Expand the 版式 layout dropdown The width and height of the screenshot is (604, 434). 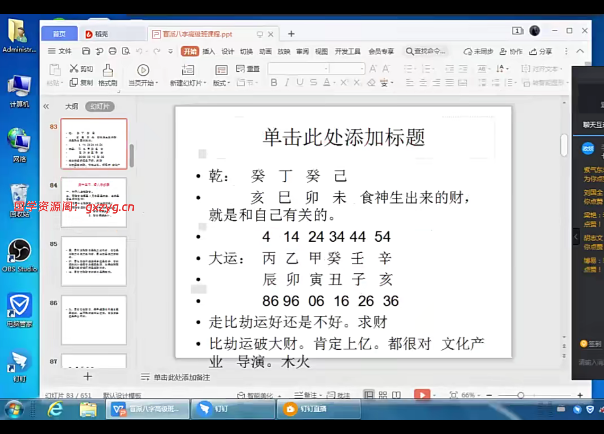tap(222, 83)
